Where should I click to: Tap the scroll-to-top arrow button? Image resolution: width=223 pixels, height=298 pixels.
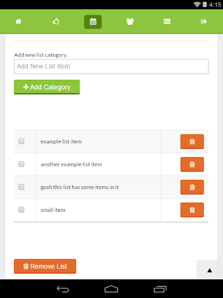pos(210,270)
